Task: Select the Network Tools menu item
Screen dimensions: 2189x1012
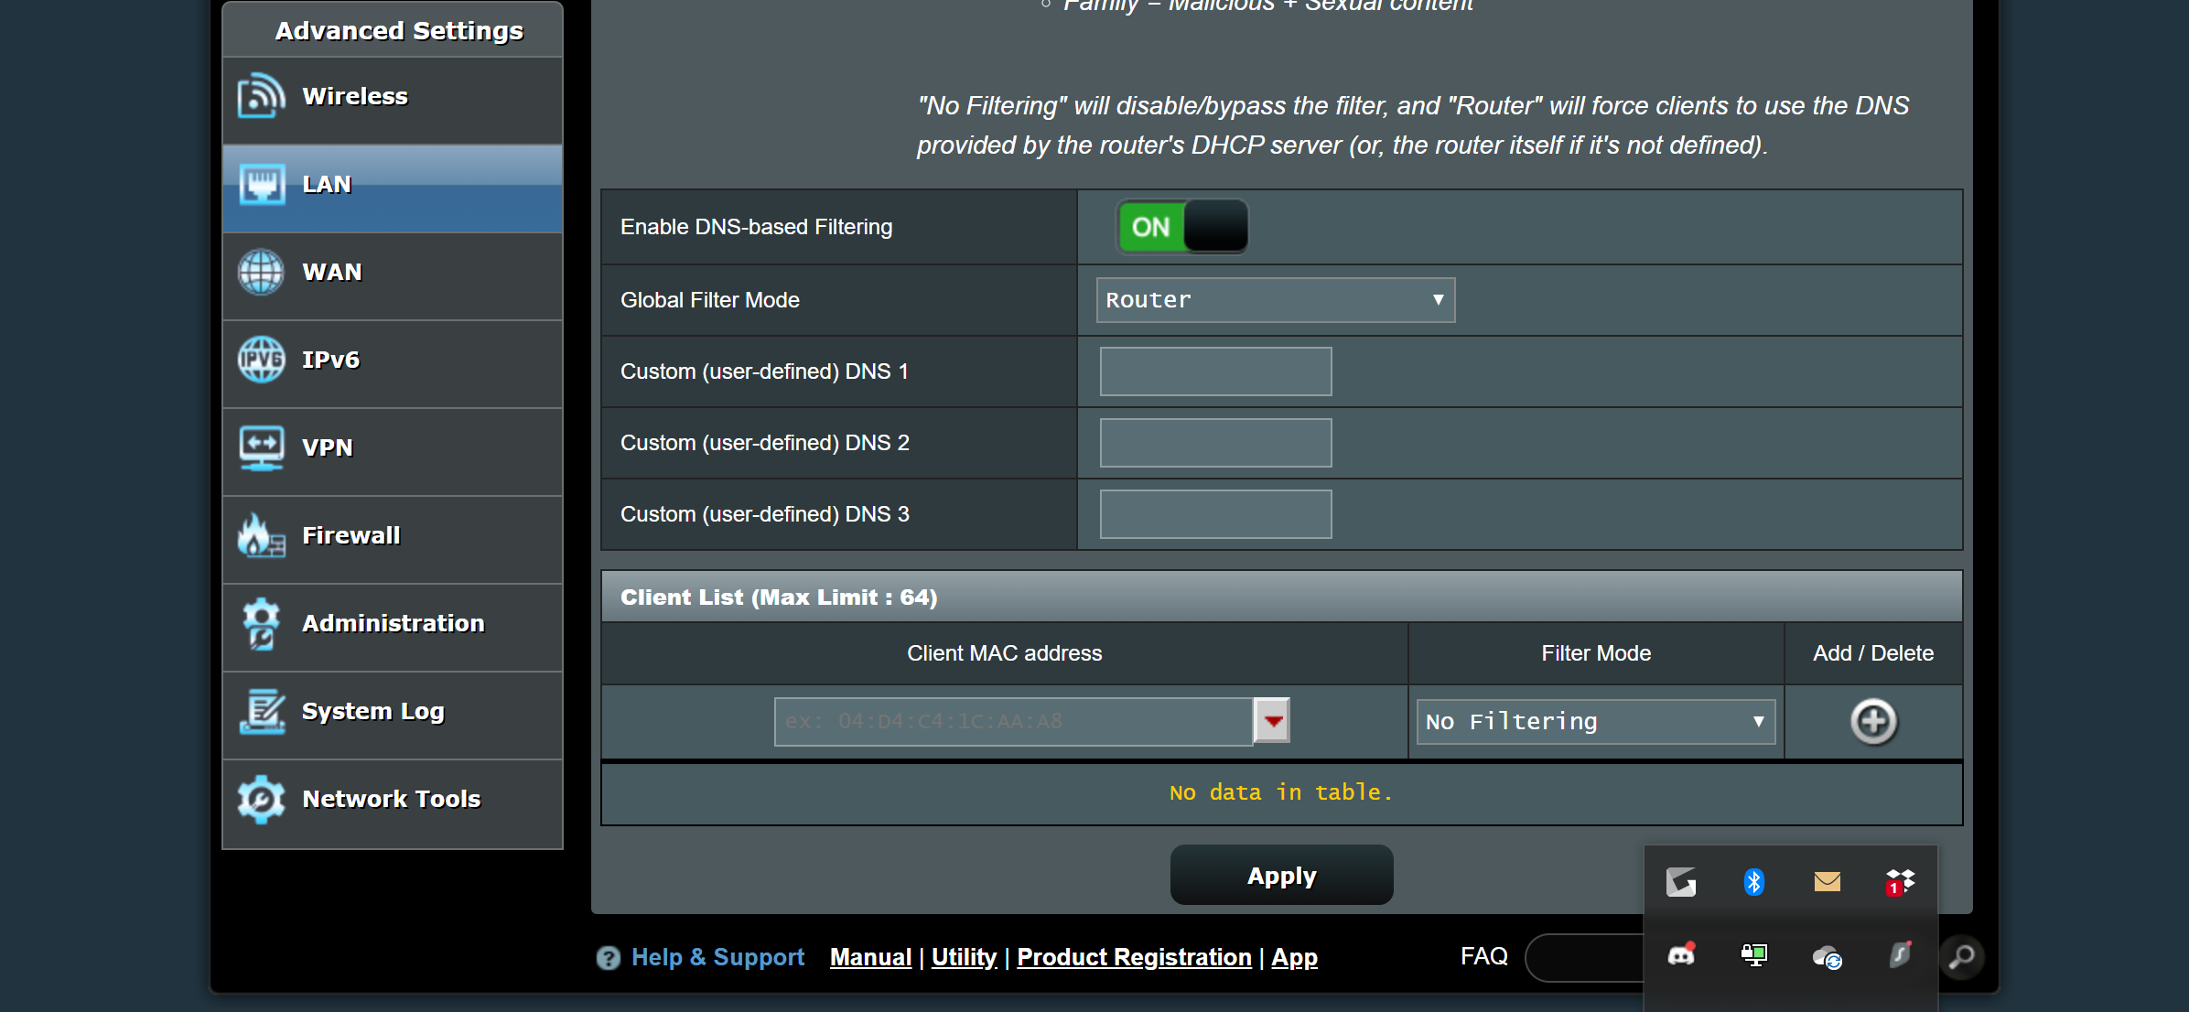Action: point(392,800)
